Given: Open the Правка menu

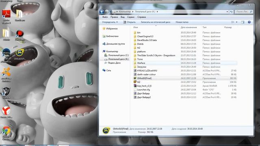Looking at the screenshot, I should (114, 17).
